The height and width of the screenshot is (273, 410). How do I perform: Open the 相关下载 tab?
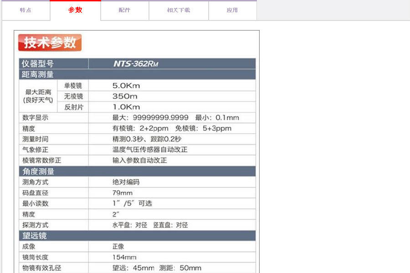pyautogui.click(x=179, y=10)
